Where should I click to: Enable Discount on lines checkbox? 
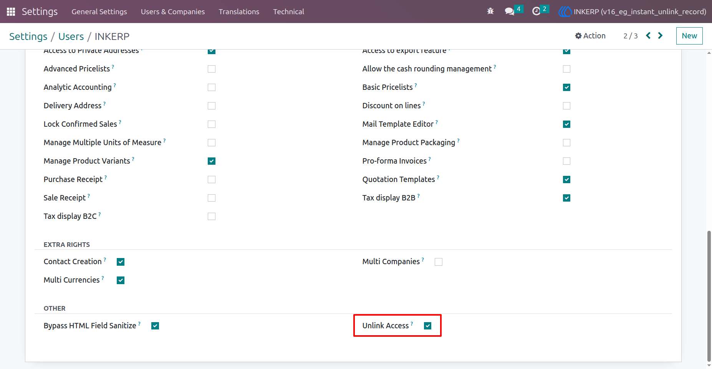click(566, 106)
